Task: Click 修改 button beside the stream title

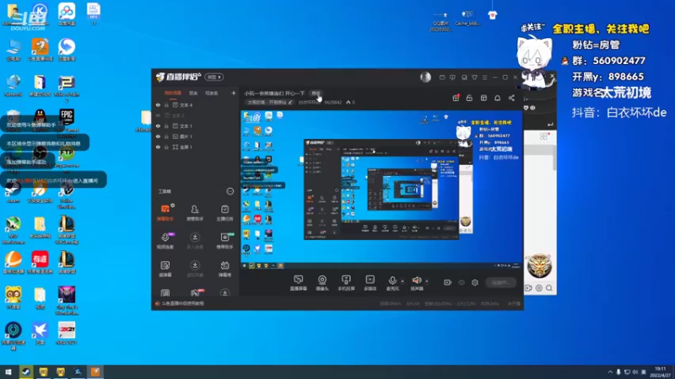Action: click(x=316, y=93)
